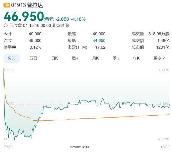Click the 成交量 label

(138, 34)
